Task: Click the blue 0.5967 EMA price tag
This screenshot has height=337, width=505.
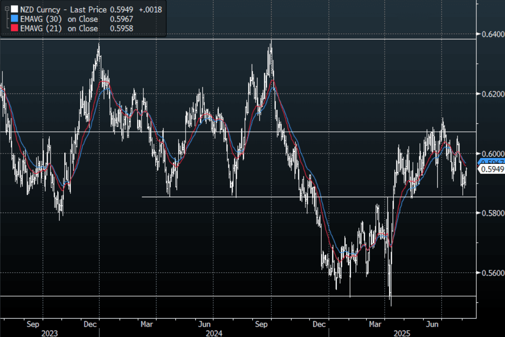Action: click(491, 162)
